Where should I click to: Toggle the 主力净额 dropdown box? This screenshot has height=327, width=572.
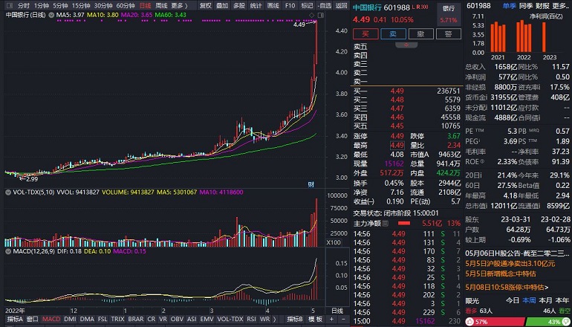[x=386, y=223]
